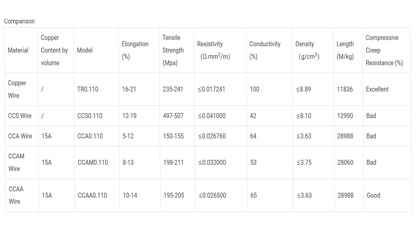The width and height of the screenshot is (419, 251).
Task: Select the CCAM0.110 model cell
Action: point(93,162)
